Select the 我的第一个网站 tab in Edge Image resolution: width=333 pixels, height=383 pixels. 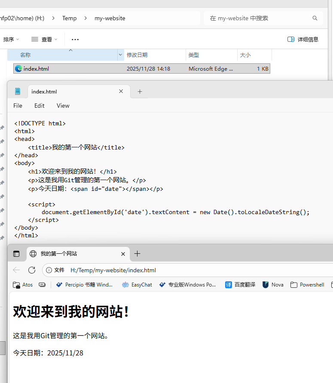(78, 254)
